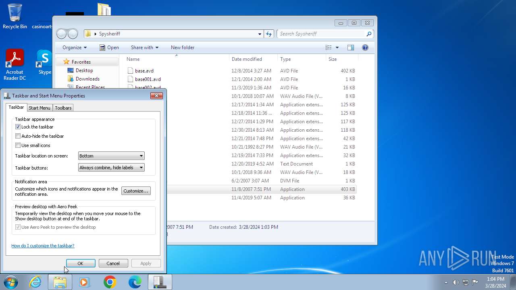The width and height of the screenshot is (516, 290).
Task: Sort files by Name column header
Action: click(x=176, y=59)
